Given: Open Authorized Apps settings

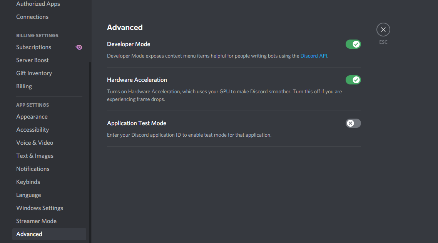Looking at the screenshot, I should [38, 4].
